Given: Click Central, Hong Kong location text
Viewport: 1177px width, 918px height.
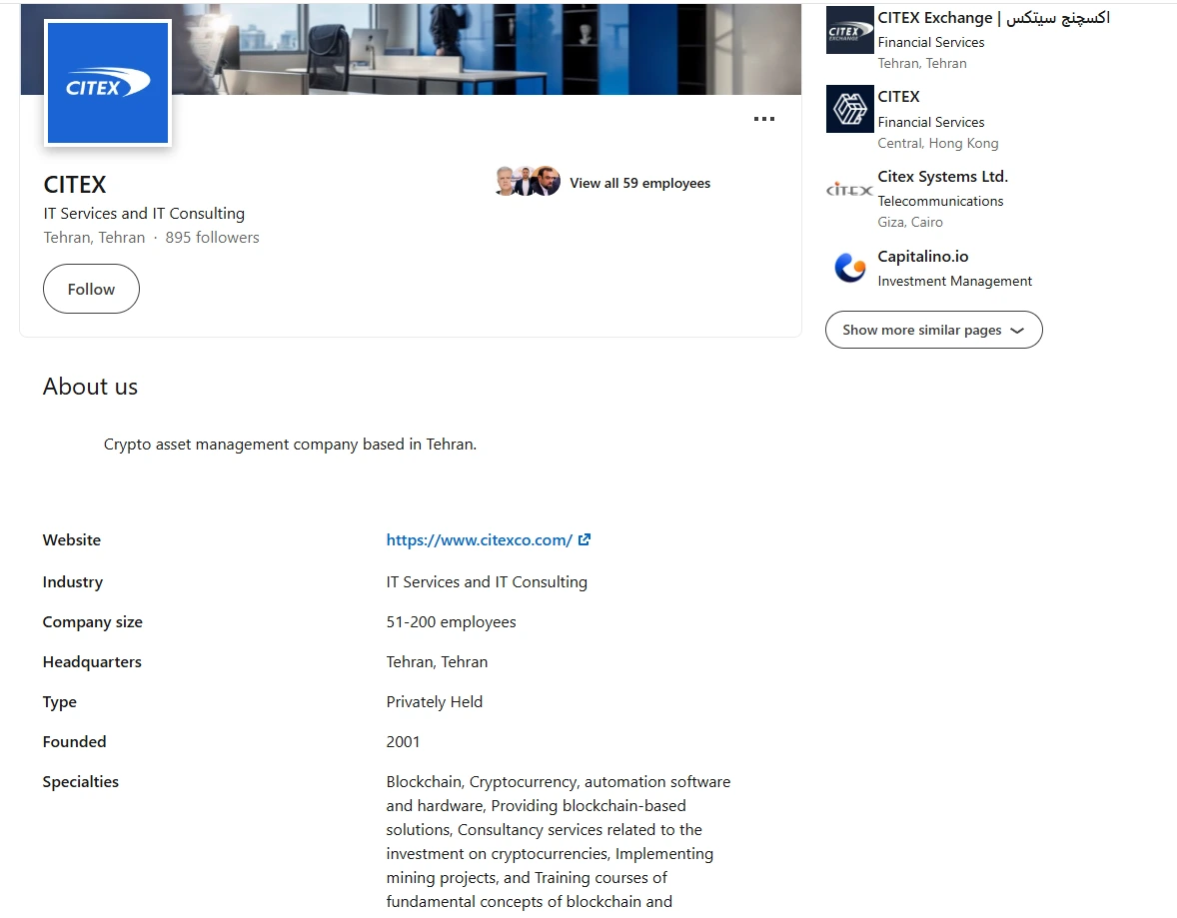Looking at the screenshot, I should [937, 143].
